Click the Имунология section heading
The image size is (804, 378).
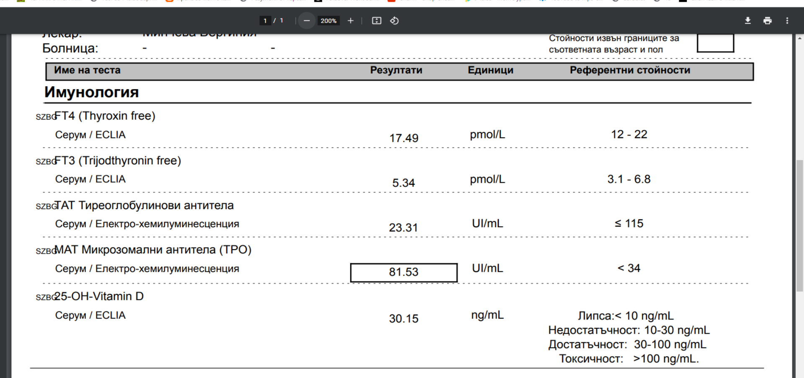tap(92, 92)
